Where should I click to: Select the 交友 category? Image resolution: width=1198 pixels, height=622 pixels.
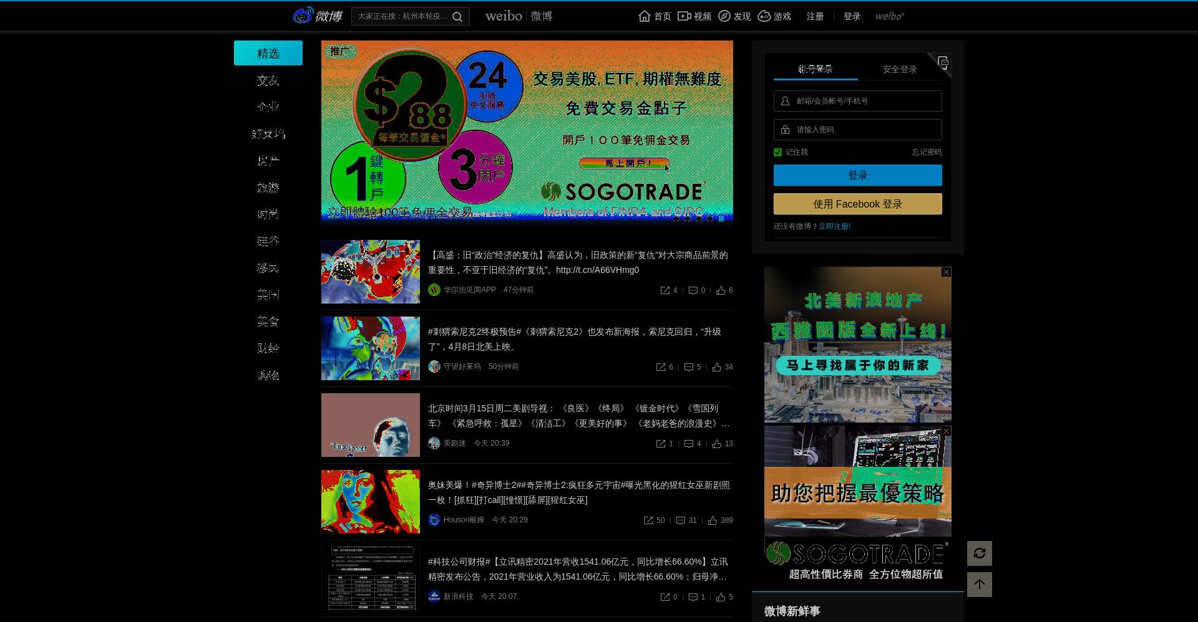tap(268, 80)
